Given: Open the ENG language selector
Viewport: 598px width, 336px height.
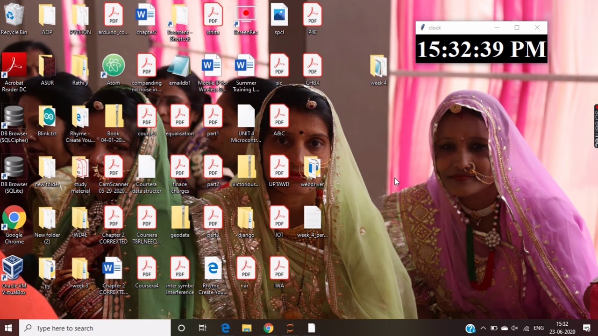Looking at the screenshot, I should click(x=539, y=328).
